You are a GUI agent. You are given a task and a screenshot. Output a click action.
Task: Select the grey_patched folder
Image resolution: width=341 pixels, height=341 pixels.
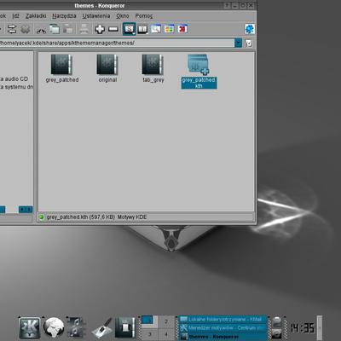click(62, 68)
